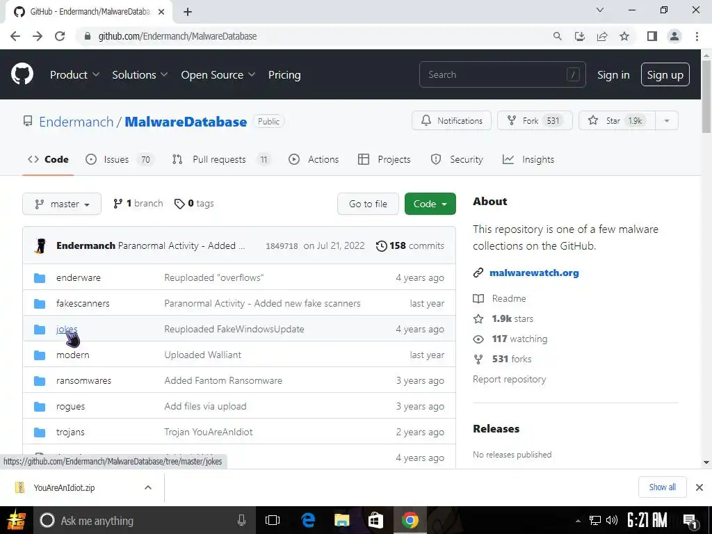Open Chrome profile avatar
This screenshot has width=712, height=534.
[674, 36]
